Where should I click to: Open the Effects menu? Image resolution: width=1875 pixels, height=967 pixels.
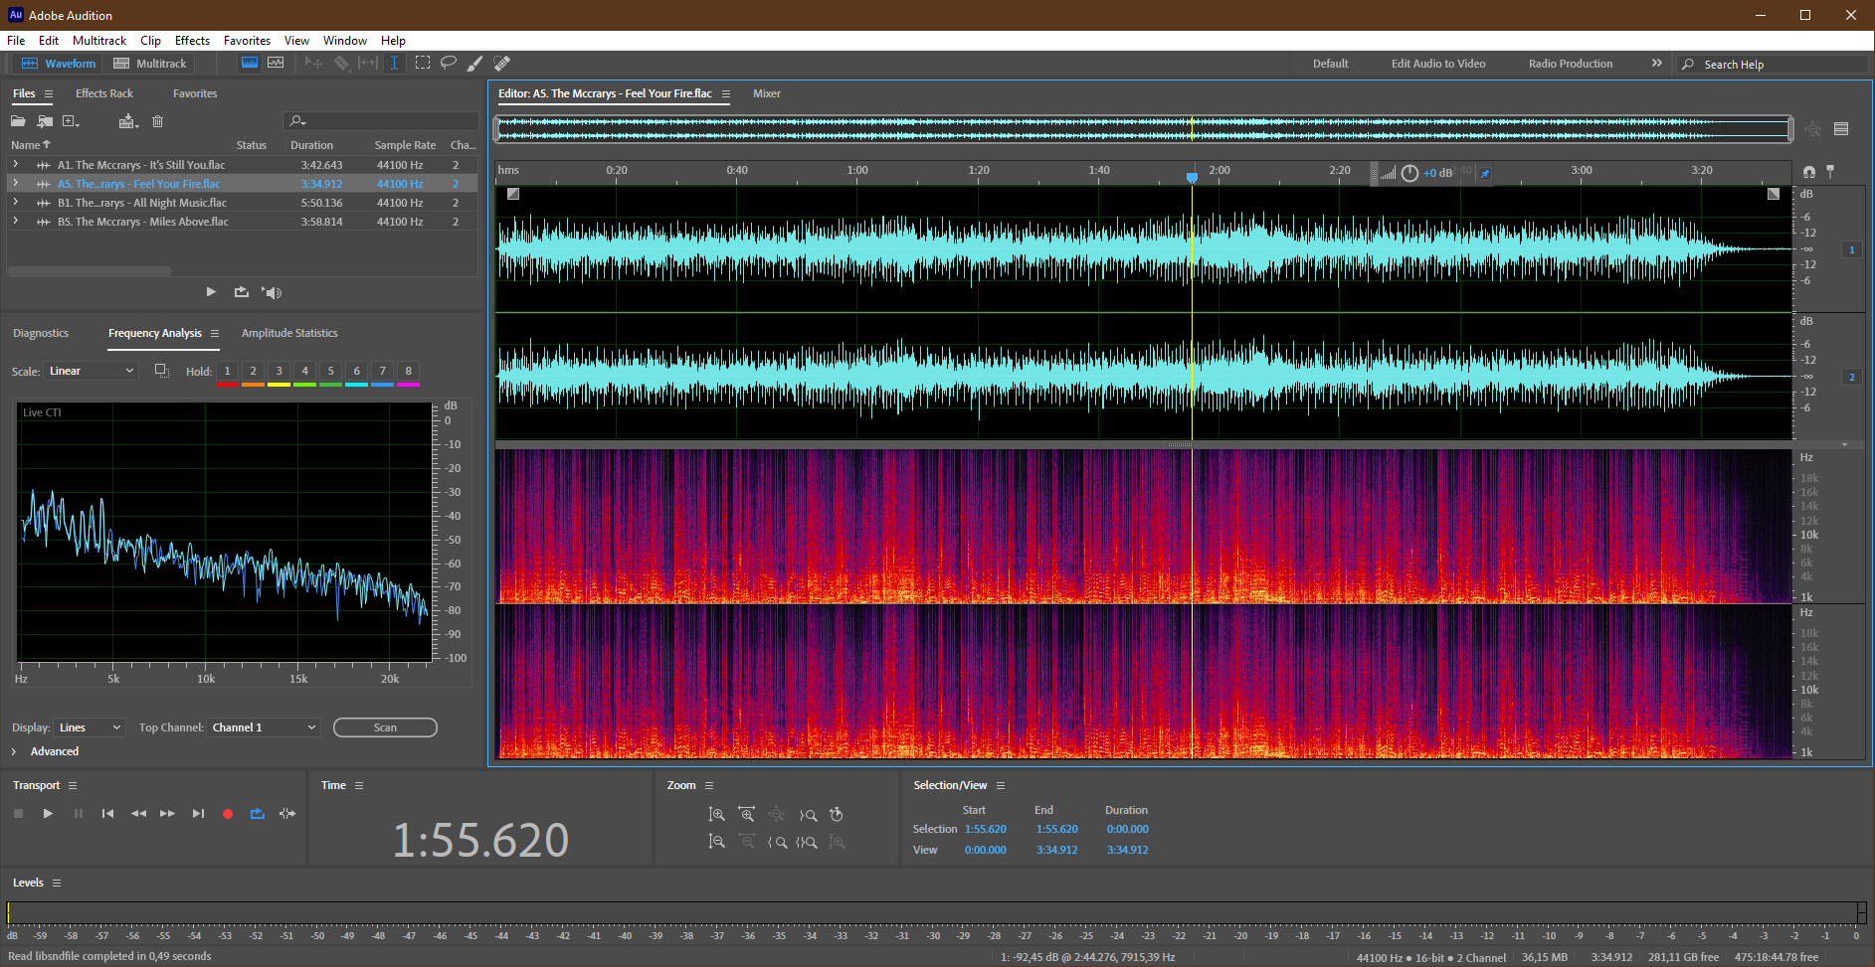(x=192, y=41)
